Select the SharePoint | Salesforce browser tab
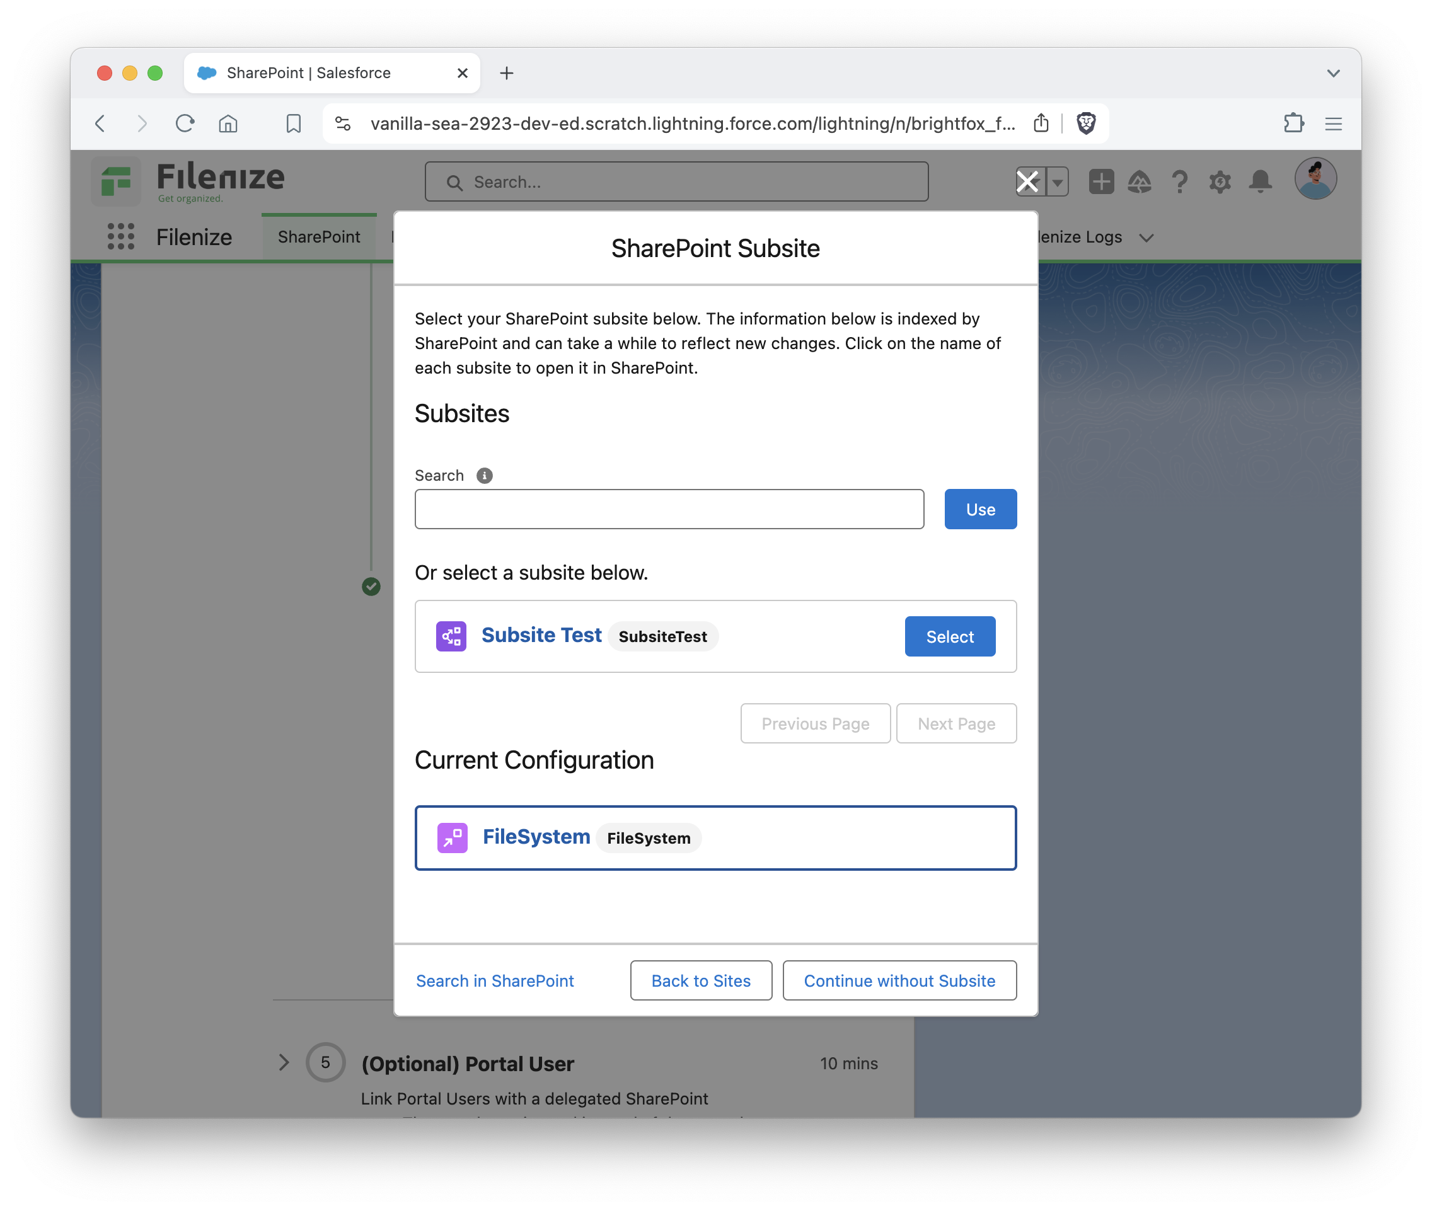Image resolution: width=1432 pixels, height=1211 pixels. (332, 72)
